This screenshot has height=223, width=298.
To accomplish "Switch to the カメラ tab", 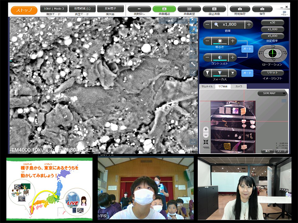I will (238, 86).
